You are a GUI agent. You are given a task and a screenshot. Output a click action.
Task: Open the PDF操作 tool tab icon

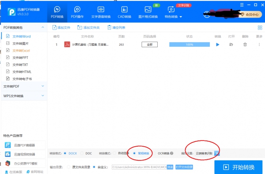tap(77, 9)
